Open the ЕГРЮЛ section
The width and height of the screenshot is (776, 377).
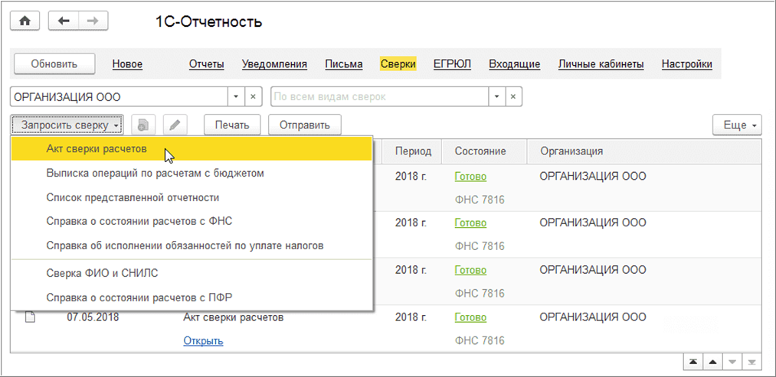[x=452, y=63]
